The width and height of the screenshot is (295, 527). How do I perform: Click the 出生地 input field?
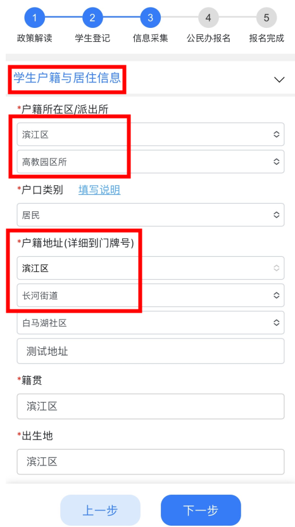[x=151, y=462]
